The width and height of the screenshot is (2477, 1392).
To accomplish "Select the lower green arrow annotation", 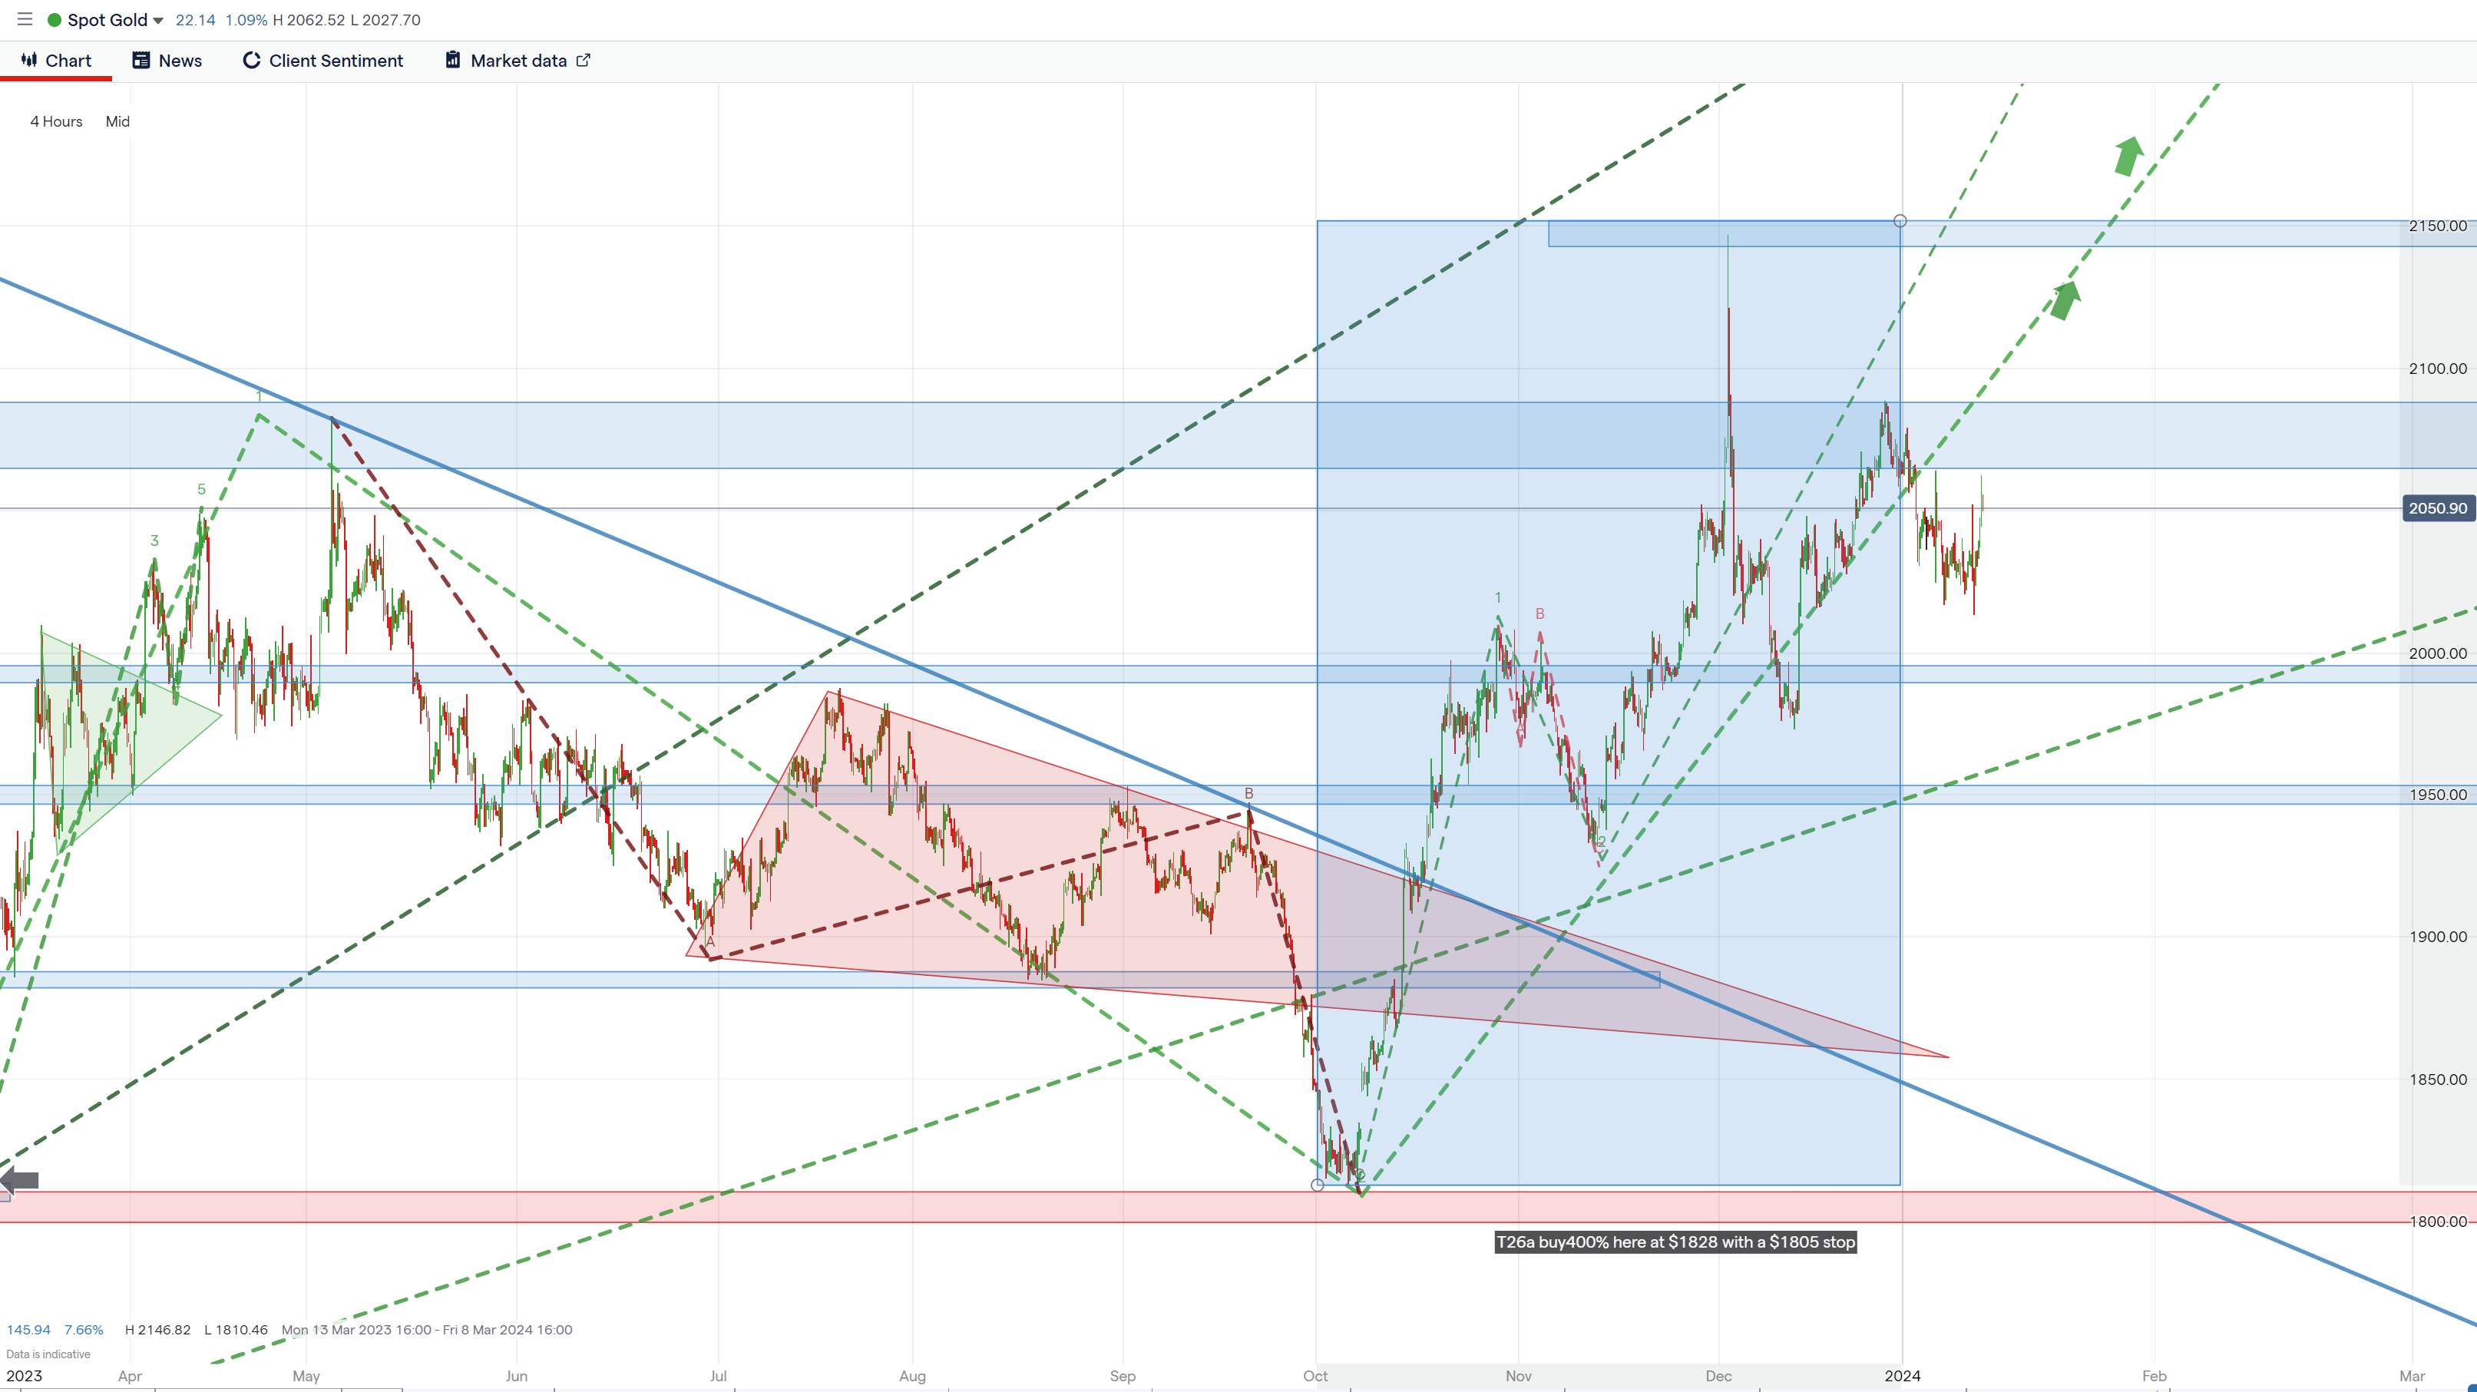I will (x=2065, y=300).
